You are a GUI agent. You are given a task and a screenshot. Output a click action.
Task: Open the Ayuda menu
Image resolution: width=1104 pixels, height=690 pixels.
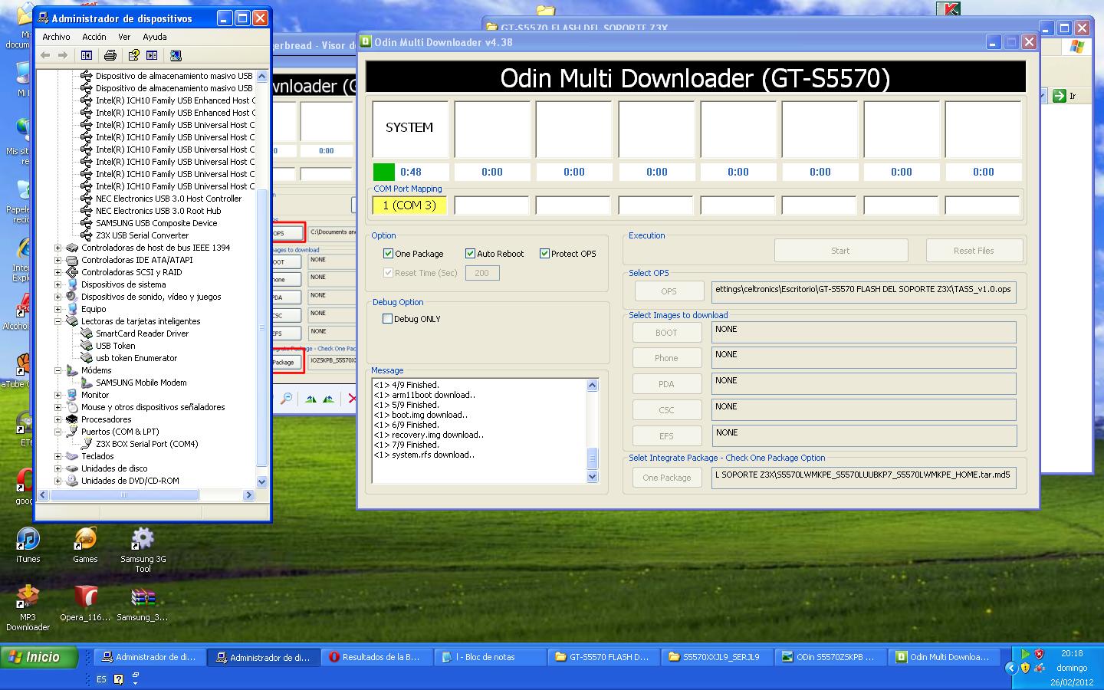[x=154, y=37]
